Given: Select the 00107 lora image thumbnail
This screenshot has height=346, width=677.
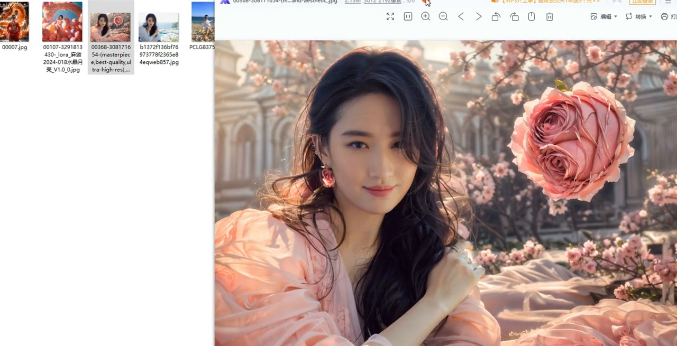Looking at the screenshot, I should click(62, 22).
